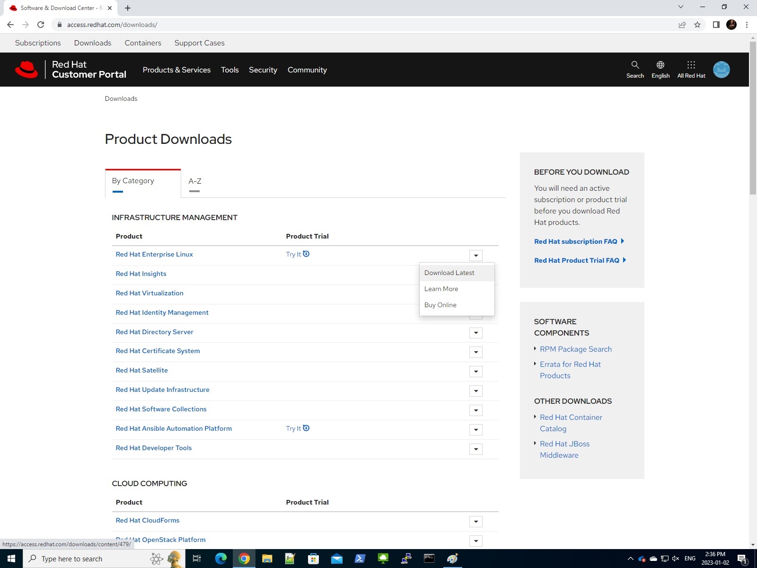
Task: Open the Tools navigation menu
Action: [x=230, y=70]
